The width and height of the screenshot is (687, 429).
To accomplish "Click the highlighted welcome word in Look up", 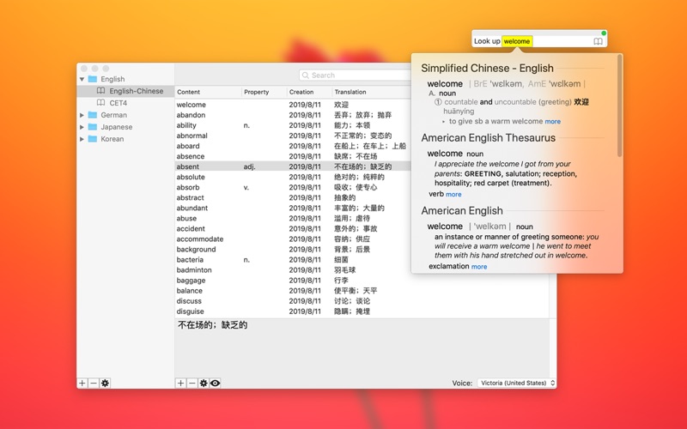I will pos(517,41).
